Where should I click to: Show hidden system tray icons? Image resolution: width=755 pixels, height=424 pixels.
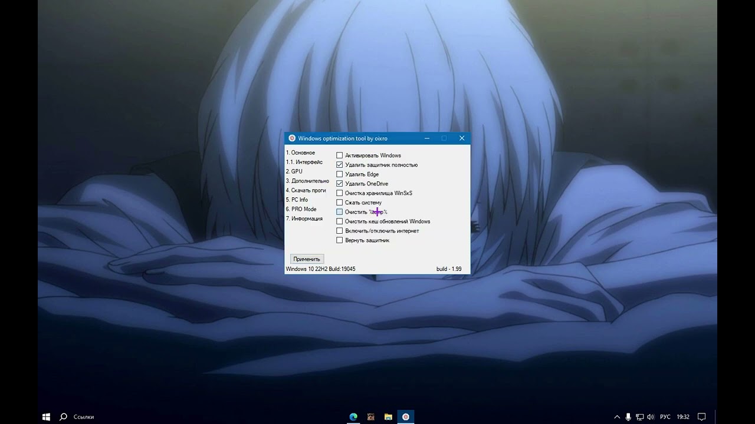617,417
